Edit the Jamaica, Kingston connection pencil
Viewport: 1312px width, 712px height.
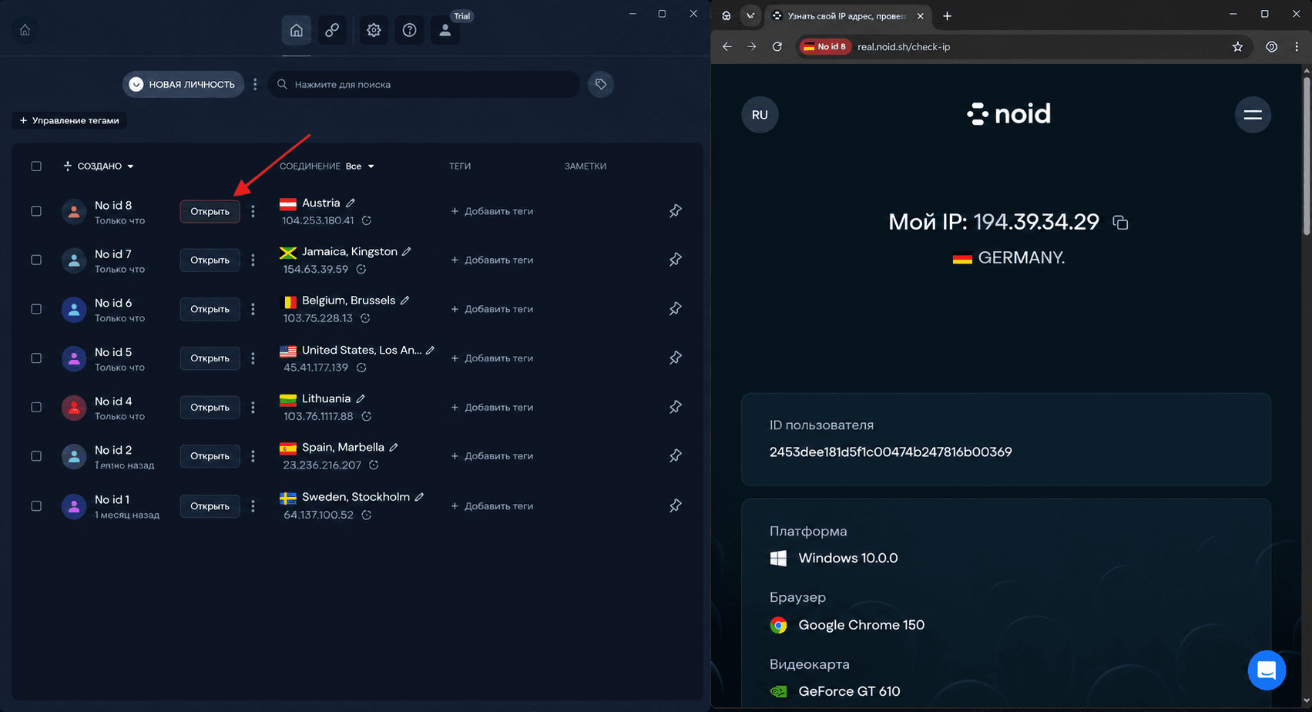pyautogui.click(x=407, y=251)
